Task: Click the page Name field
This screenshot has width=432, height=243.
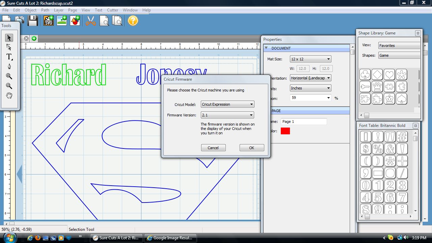Action: point(304,122)
